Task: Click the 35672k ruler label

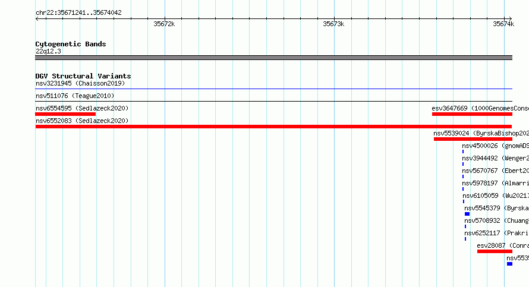Action: pos(164,24)
